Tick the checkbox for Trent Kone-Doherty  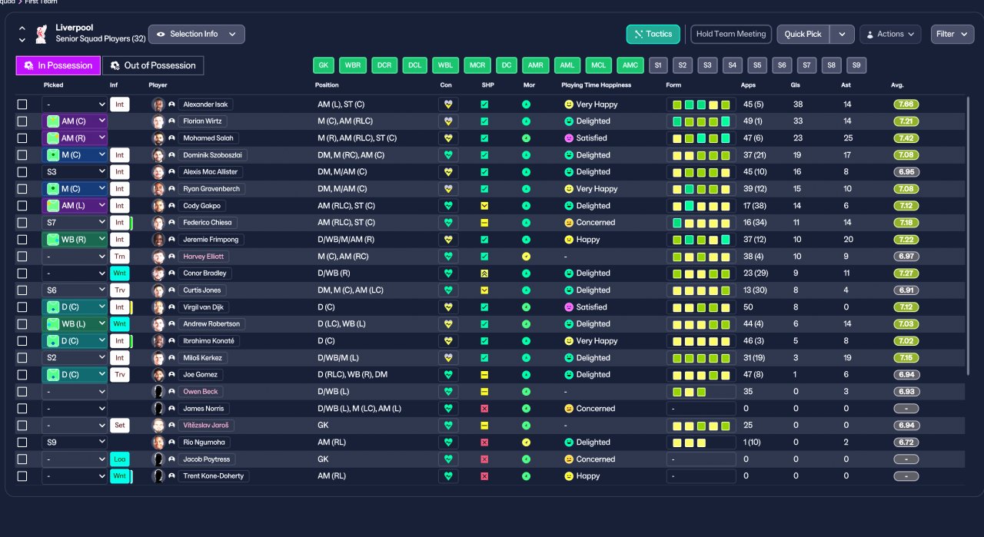pos(22,476)
